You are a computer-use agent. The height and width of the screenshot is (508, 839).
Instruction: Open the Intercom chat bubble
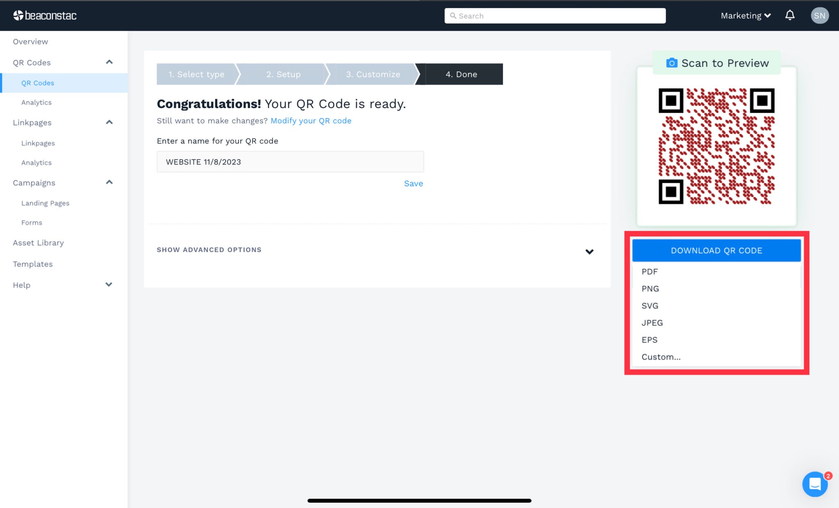[x=815, y=484]
